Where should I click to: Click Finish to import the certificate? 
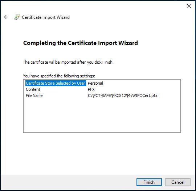[x=149, y=182]
